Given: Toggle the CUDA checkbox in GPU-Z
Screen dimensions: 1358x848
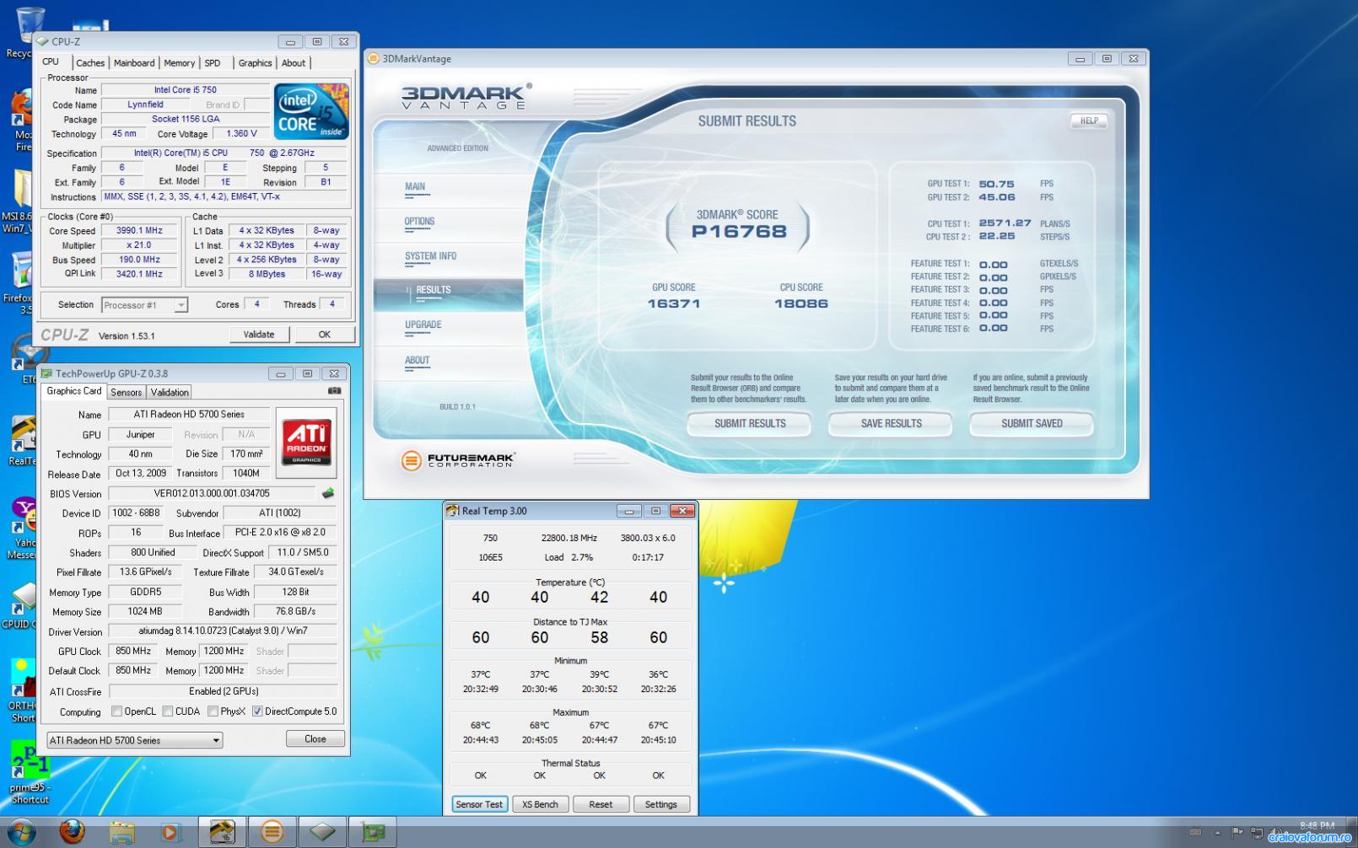Looking at the screenshot, I should 168,711.
